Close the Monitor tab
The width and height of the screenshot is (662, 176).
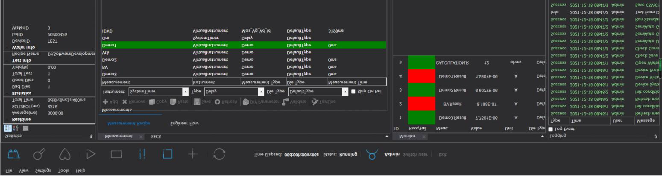pos(424,137)
